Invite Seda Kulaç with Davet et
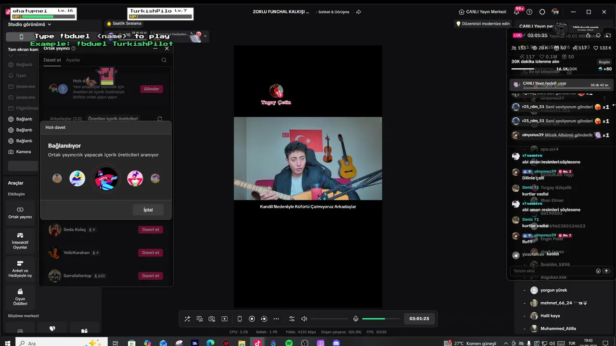The width and height of the screenshot is (616, 346). [x=151, y=230]
